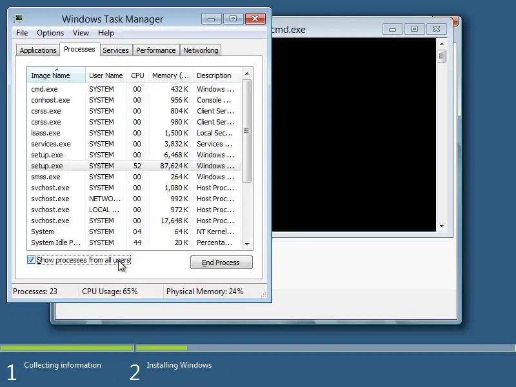Click cmd.exe window scroll up arrow
Screen dimensions: 516x387
(442, 44)
